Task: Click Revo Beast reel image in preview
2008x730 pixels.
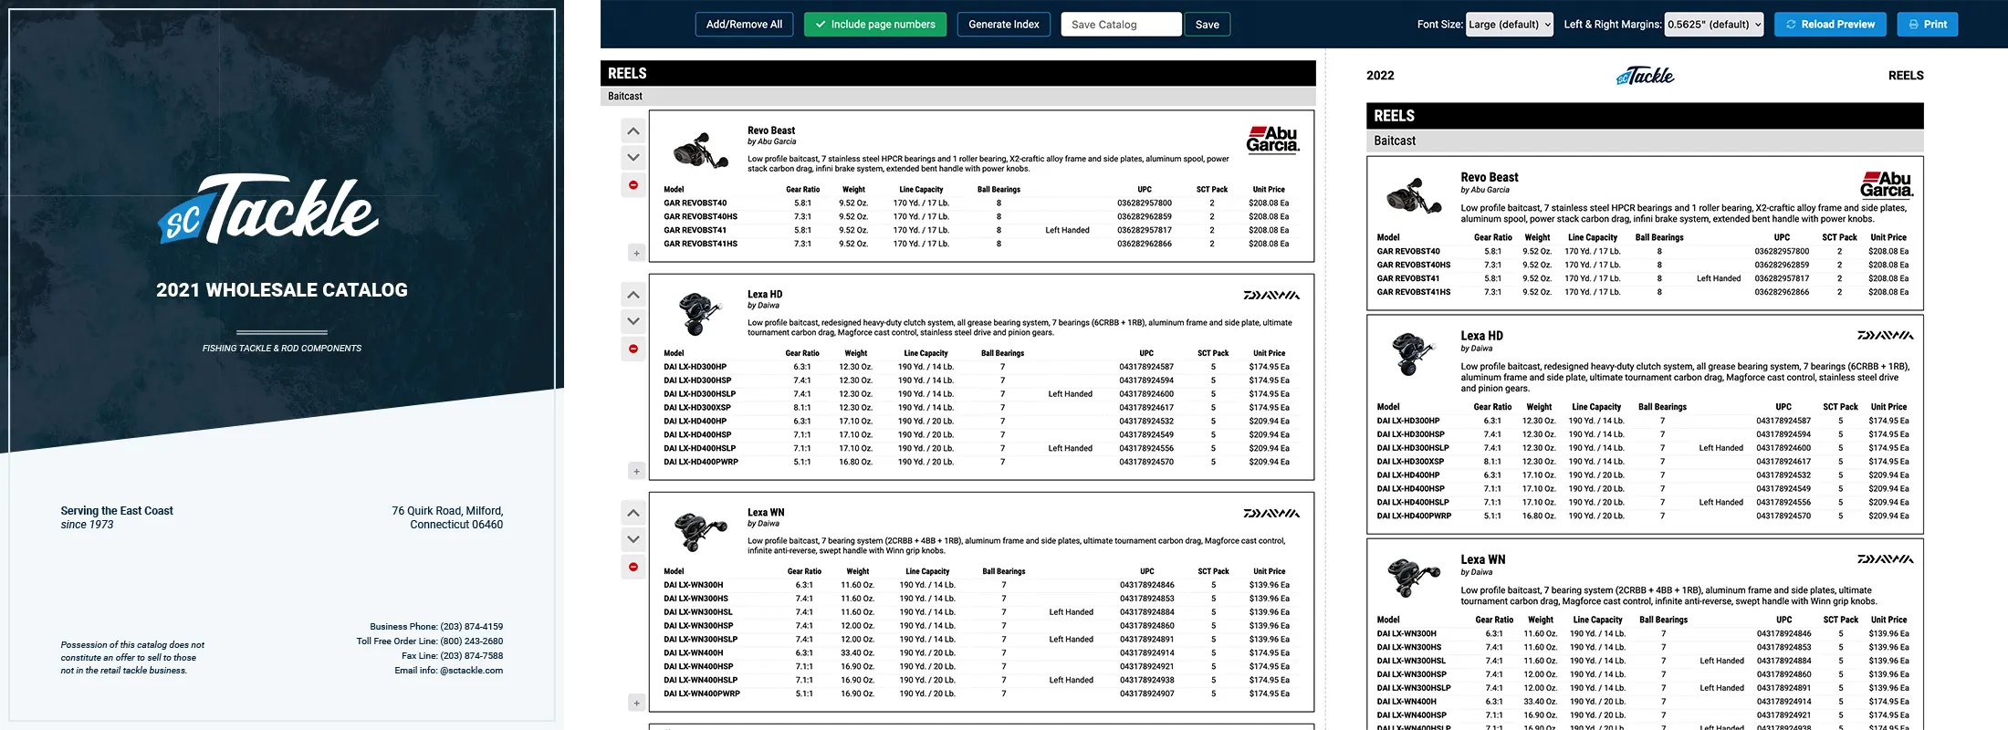Action: (x=1415, y=195)
